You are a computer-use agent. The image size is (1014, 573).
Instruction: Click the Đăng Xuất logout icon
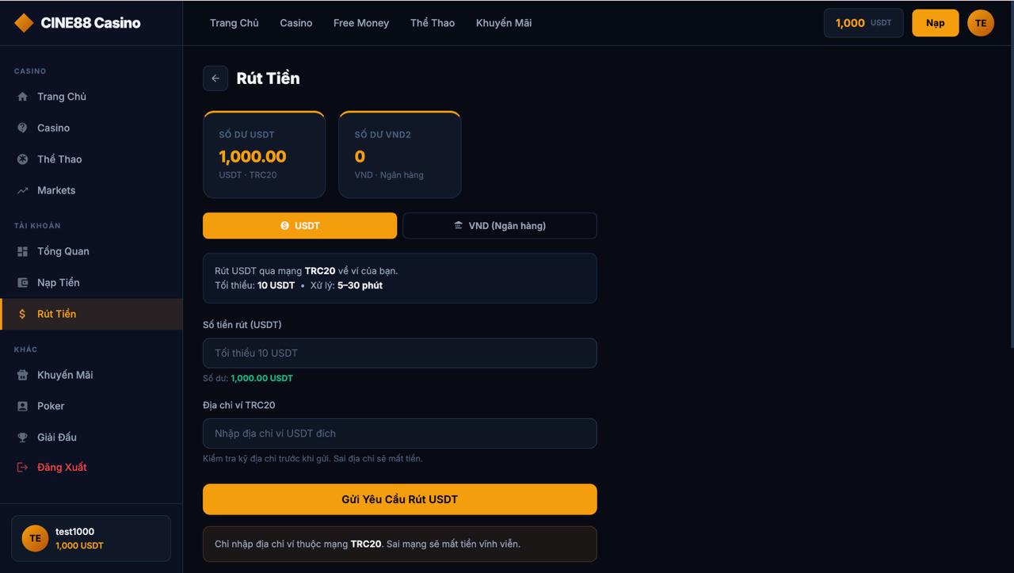(x=22, y=468)
